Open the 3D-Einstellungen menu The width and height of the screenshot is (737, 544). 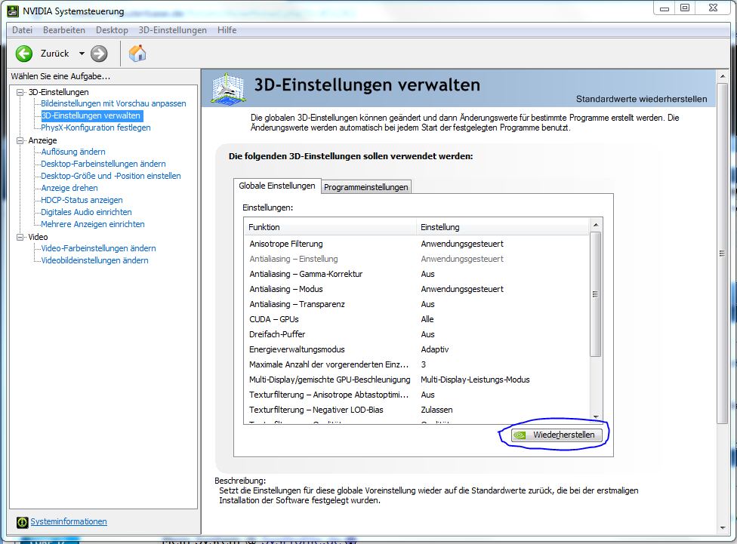pos(172,30)
